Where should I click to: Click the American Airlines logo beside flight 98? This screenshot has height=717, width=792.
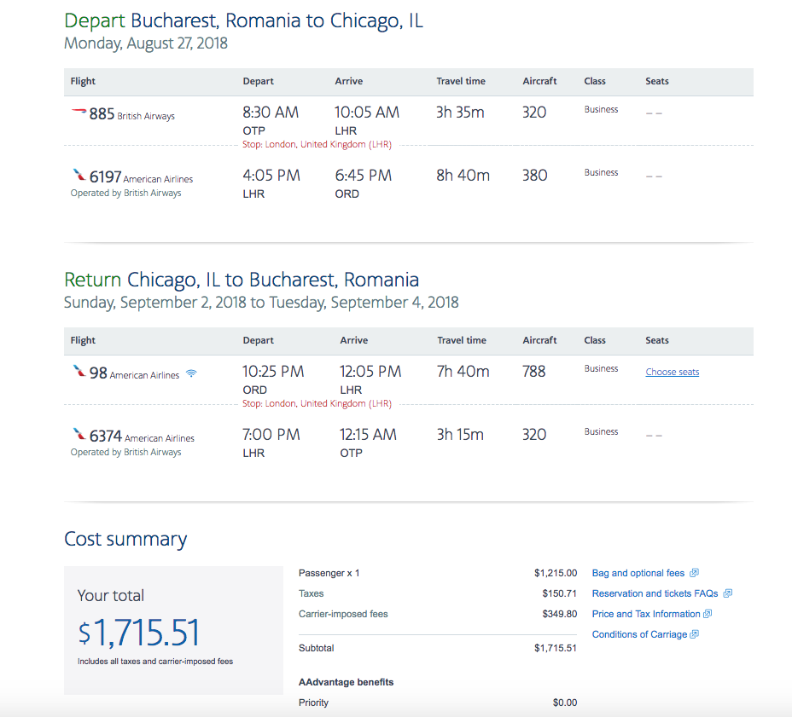tap(79, 371)
